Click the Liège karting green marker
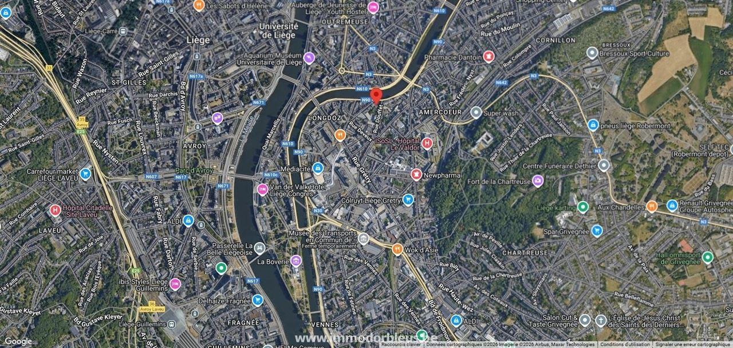Screen dimensions: 733x348 (x=582, y=207)
